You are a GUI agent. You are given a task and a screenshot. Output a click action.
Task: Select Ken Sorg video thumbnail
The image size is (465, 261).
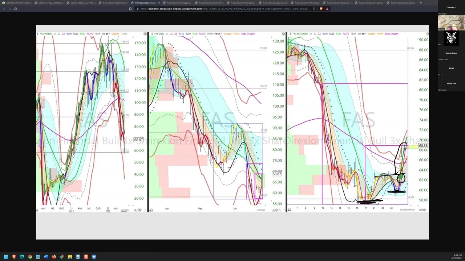point(451,22)
